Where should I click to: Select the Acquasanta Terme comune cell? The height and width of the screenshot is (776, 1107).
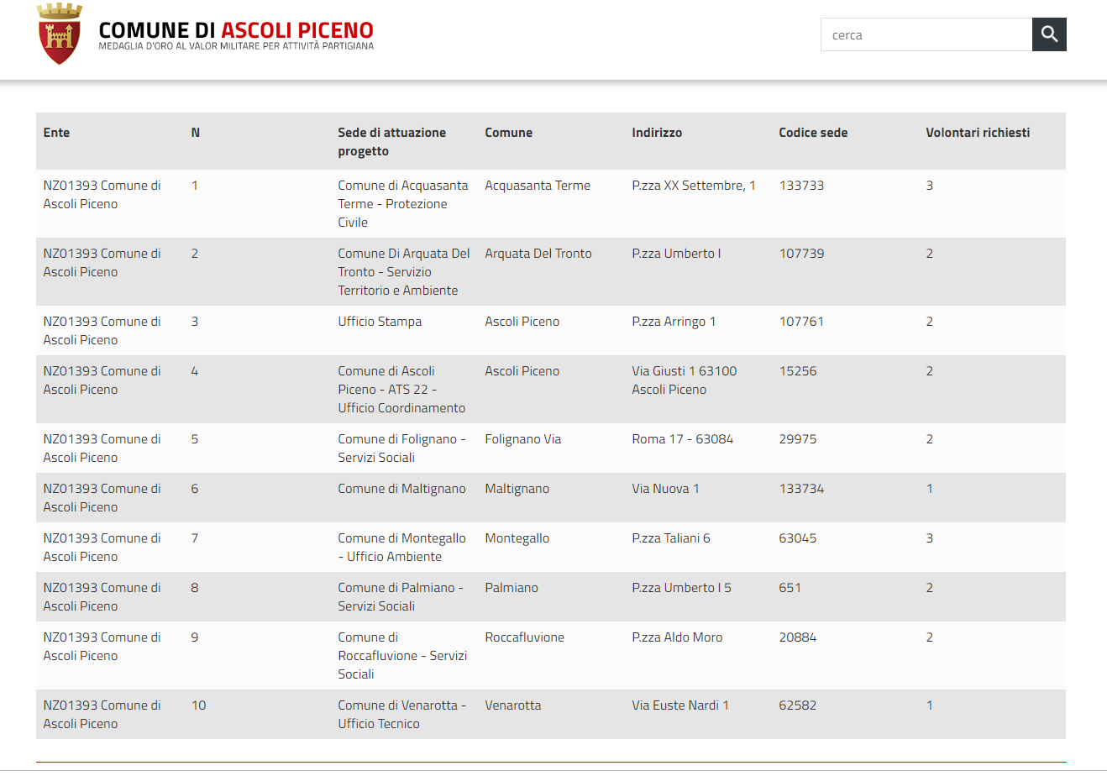point(538,186)
